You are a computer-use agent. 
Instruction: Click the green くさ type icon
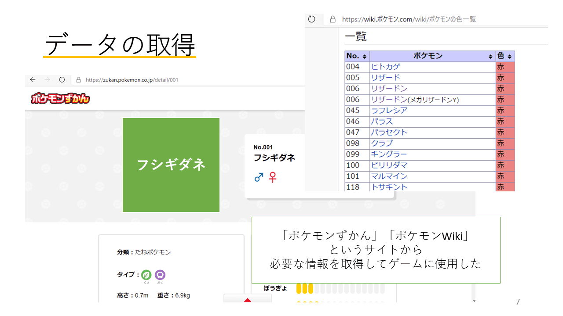point(146,275)
